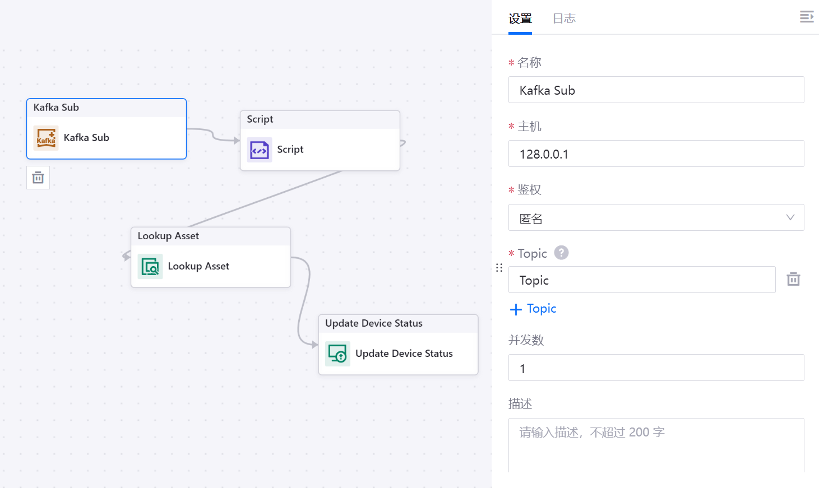The width and height of the screenshot is (819, 488).
Task: Click the 主机 field showing 128.0.0.1
Action: pos(656,154)
